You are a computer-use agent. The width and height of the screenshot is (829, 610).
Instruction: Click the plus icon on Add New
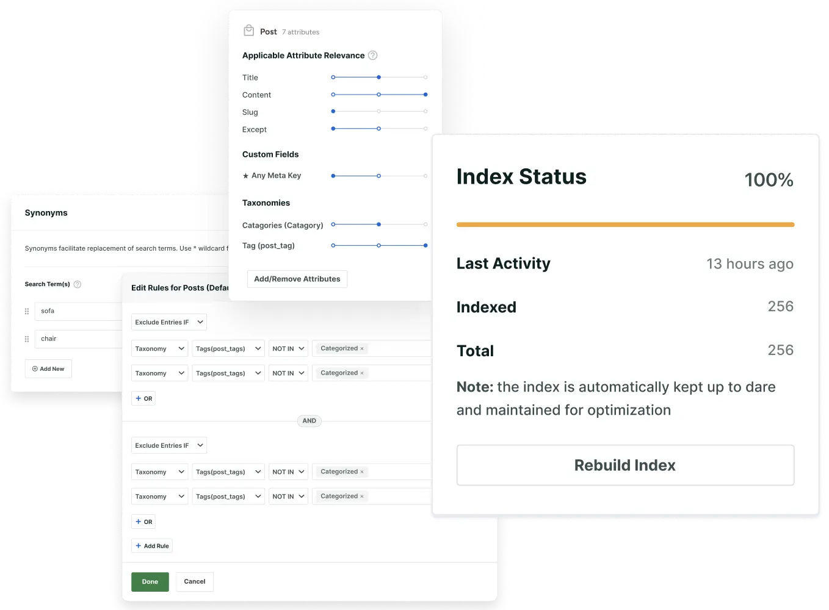click(x=35, y=368)
